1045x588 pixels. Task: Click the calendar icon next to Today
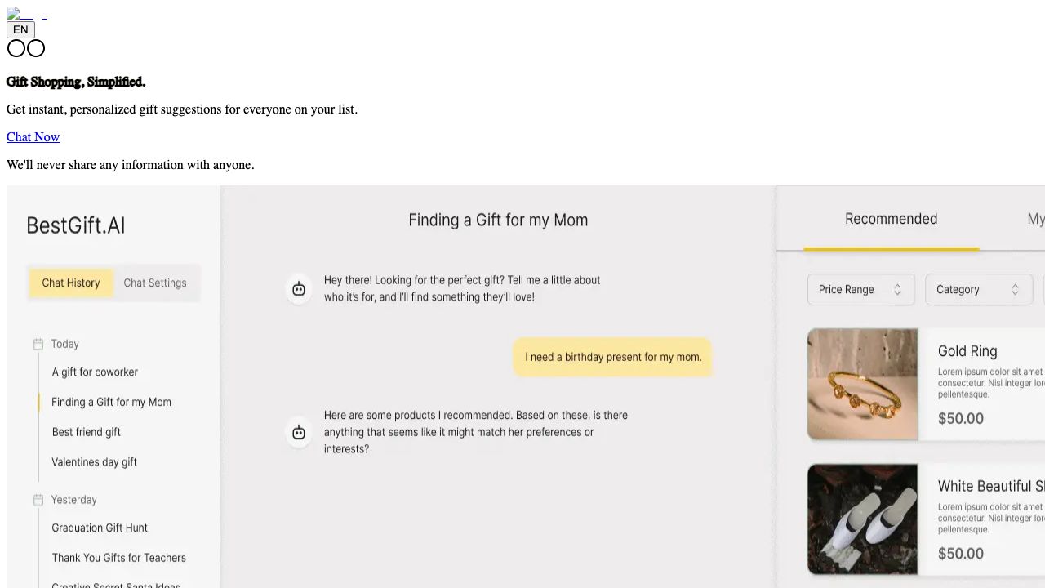click(x=38, y=344)
